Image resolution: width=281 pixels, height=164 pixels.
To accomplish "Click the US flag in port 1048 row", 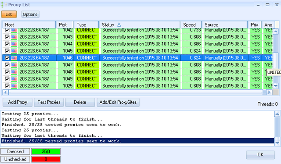I will point(14,72).
